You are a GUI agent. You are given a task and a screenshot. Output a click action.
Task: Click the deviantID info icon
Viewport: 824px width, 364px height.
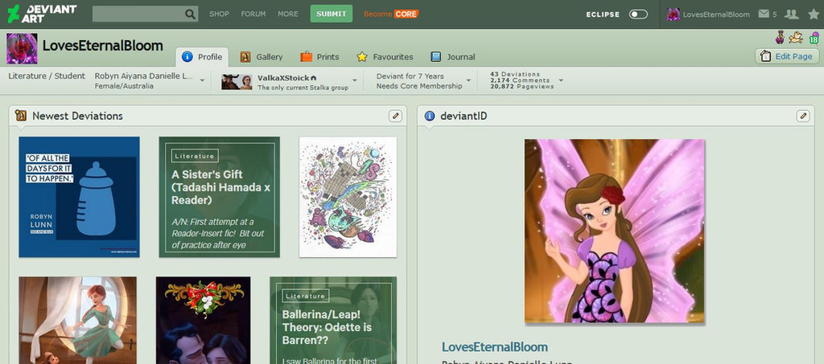[x=430, y=116]
